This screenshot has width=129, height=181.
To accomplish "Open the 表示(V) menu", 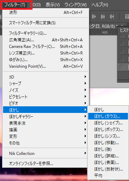I will [53, 5].
